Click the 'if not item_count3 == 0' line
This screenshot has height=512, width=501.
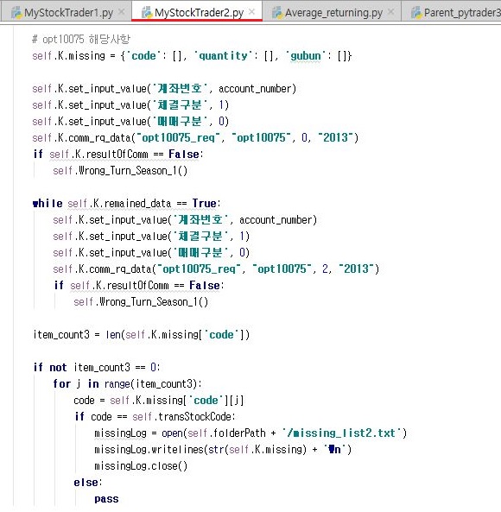[97, 367]
